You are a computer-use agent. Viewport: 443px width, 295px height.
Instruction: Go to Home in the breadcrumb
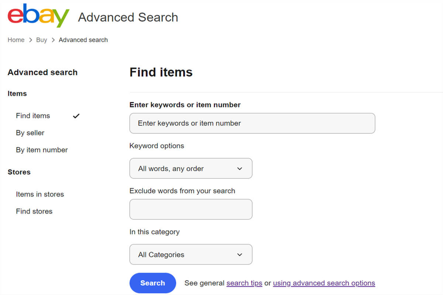pos(16,40)
